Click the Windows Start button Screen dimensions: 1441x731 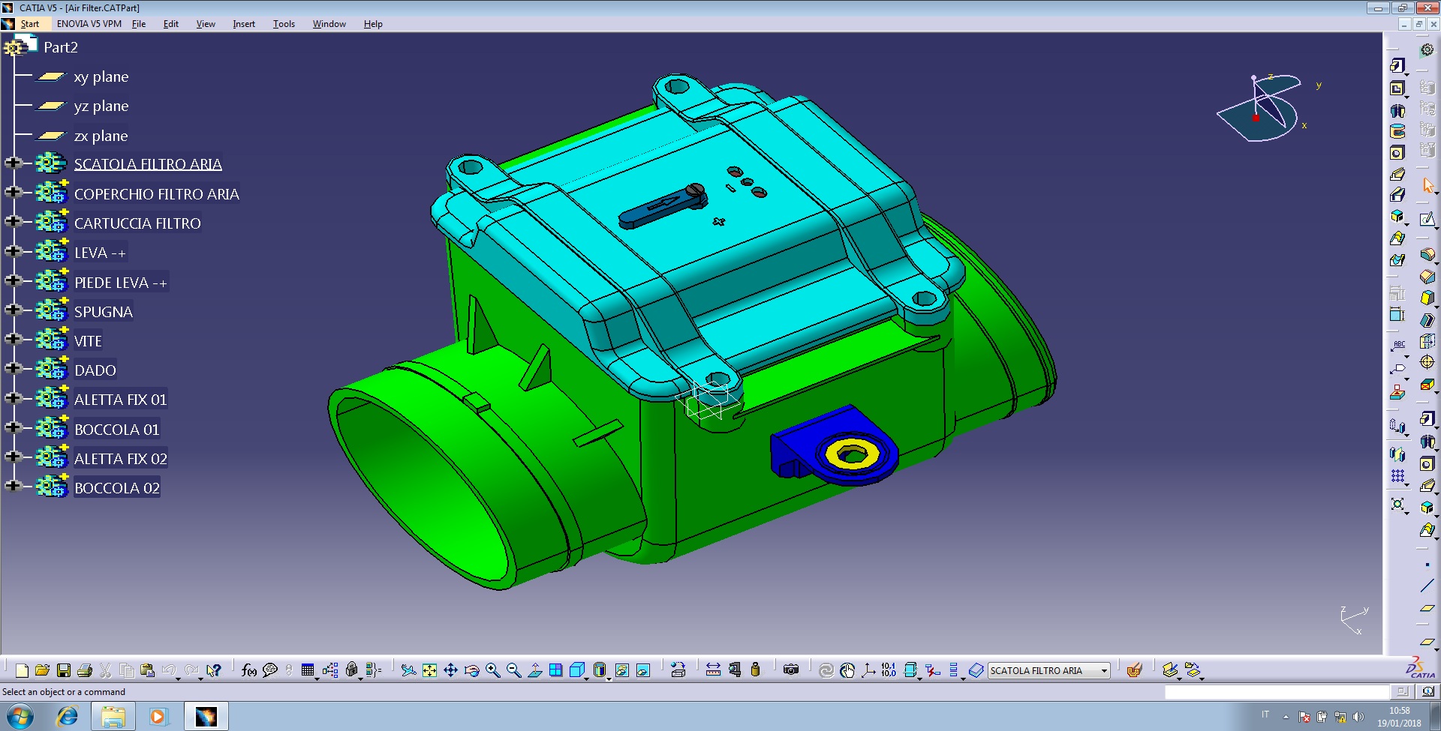pos(20,717)
